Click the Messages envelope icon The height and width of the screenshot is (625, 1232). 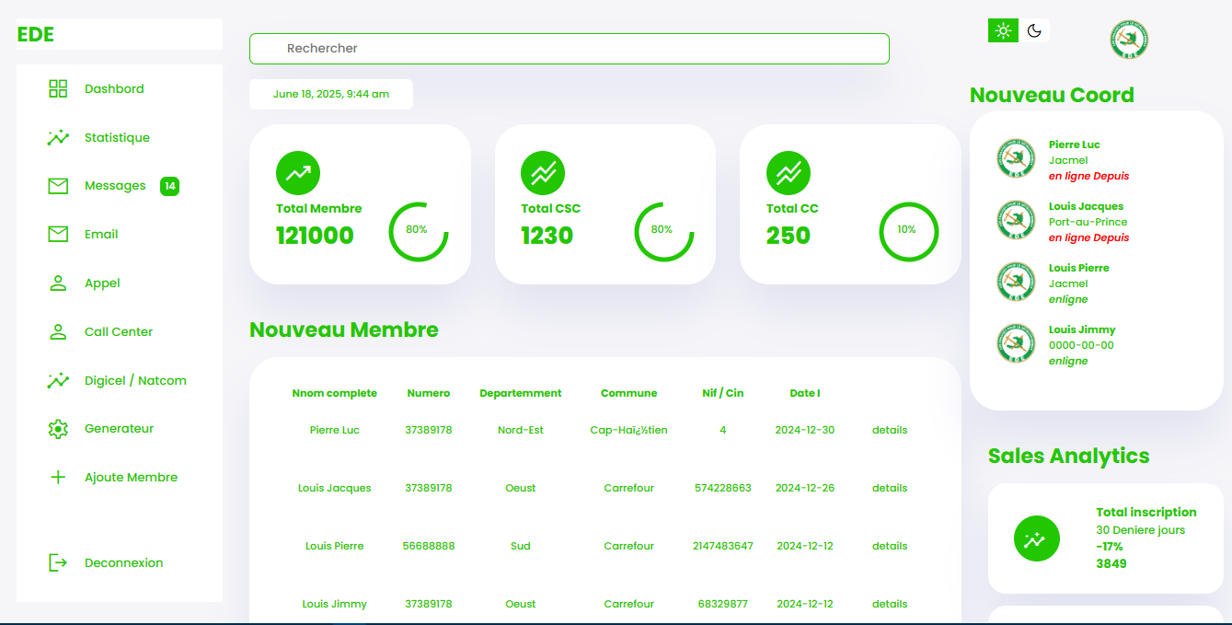pos(58,186)
